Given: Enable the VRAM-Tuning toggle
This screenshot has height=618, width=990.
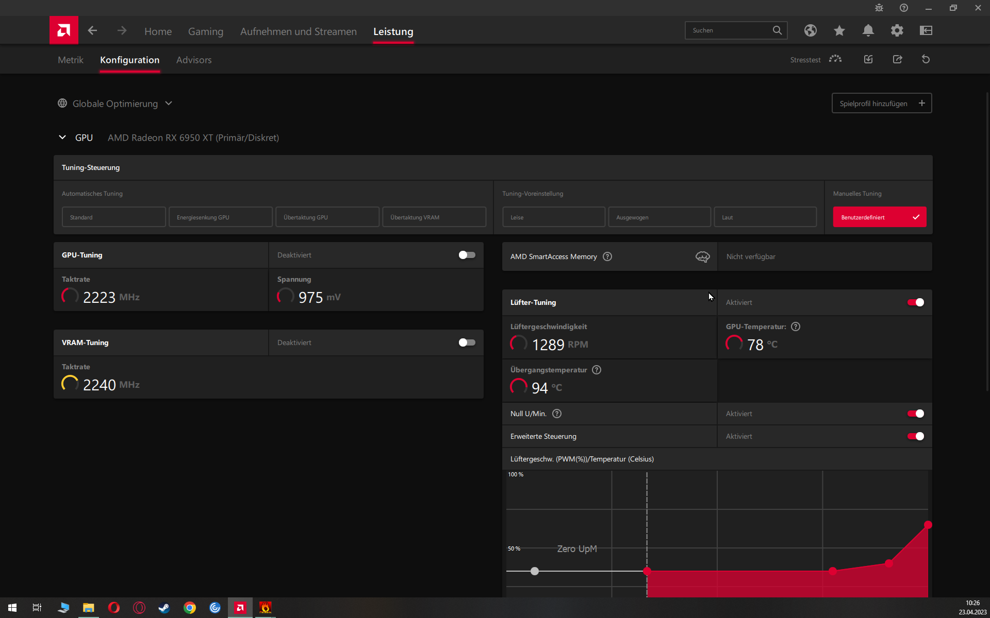Looking at the screenshot, I should click(x=467, y=342).
